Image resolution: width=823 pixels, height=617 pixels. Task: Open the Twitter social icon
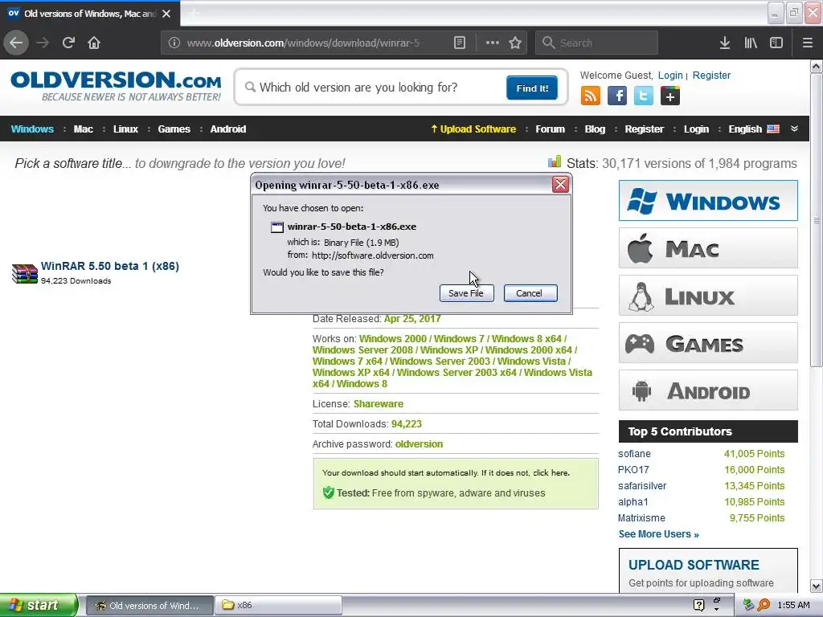tap(644, 96)
